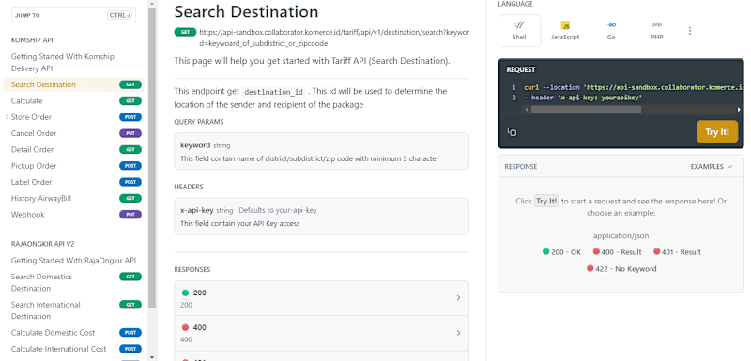The width and height of the screenshot is (751, 361).
Task: Open Search International Destination page
Action: point(73,310)
